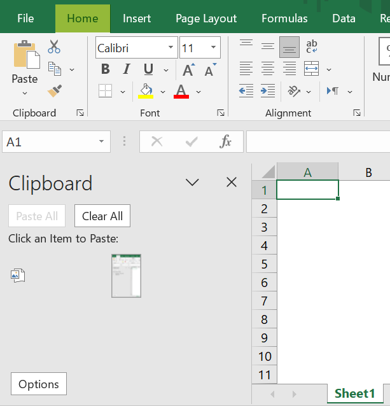This screenshot has width=390, height=406.
Task: Toggle underline formatting
Action: (148, 69)
